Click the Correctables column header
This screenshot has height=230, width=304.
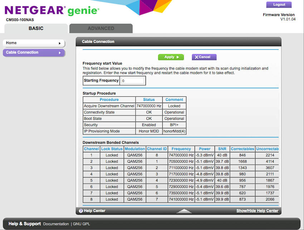click(242, 149)
